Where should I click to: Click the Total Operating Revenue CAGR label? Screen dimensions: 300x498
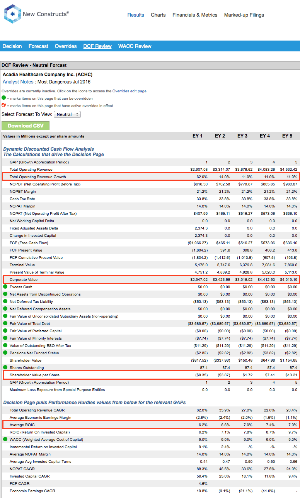37,410
